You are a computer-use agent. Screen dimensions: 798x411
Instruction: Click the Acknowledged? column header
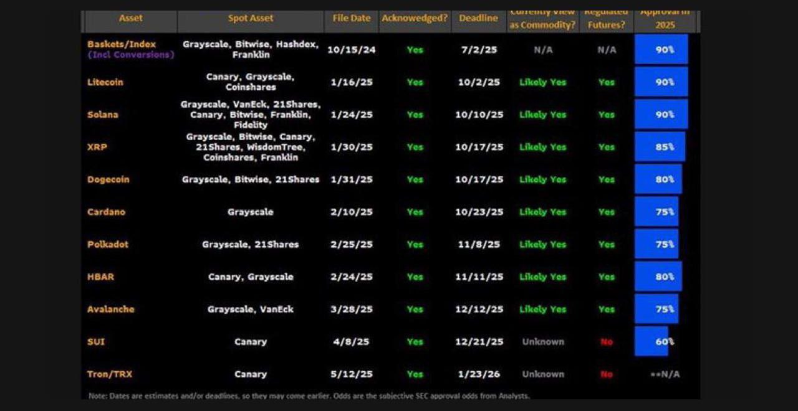click(415, 19)
